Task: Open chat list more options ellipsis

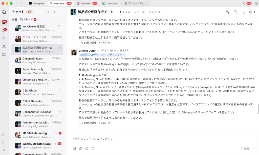Action: [61, 12]
